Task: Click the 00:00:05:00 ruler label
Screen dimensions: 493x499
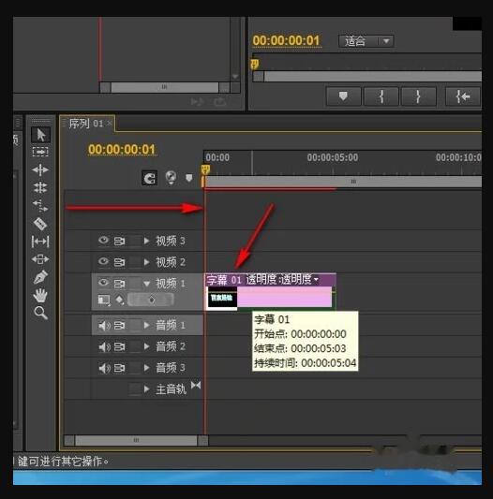Action: 333,157
